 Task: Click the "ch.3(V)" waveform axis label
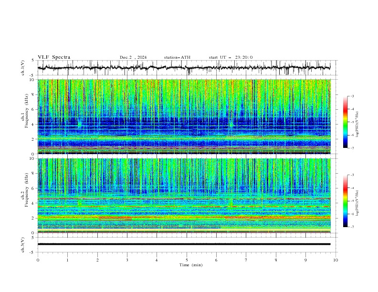23,245
